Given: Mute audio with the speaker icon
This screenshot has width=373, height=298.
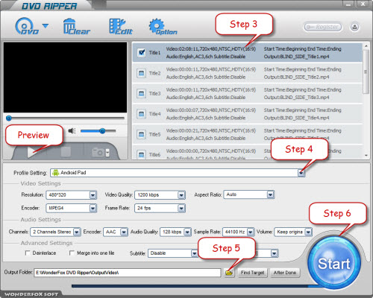Looking at the screenshot, I should click(x=72, y=130).
